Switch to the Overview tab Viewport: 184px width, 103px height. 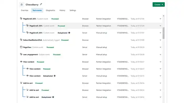[25, 10]
